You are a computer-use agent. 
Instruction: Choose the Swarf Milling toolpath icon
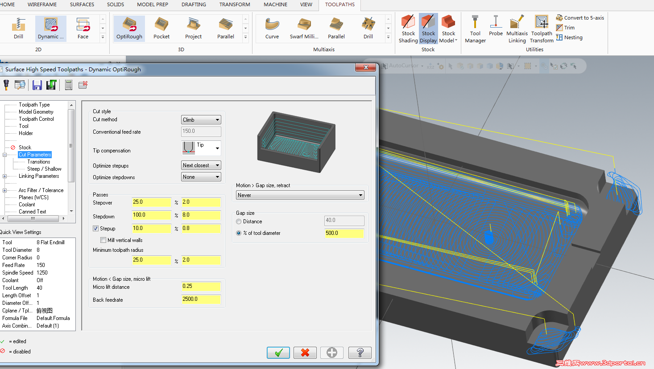click(304, 29)
